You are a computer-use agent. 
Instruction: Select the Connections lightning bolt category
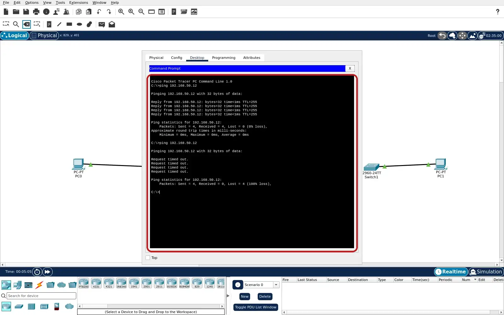pyautogui.click(x=39, y=285)
